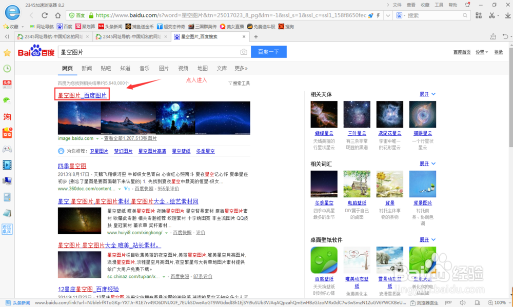This screenshot has width=513, height=307.
Task: Click the undo closed tab icon
Action: click(x=505, y=36)
